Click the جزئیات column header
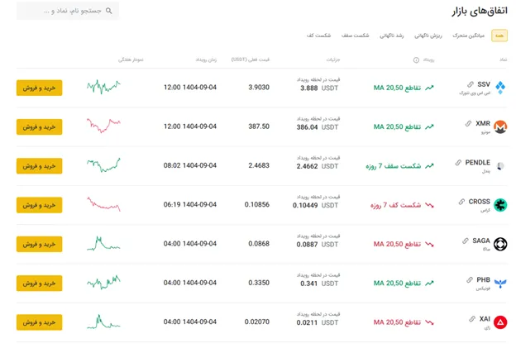 [x=333, y=60]
